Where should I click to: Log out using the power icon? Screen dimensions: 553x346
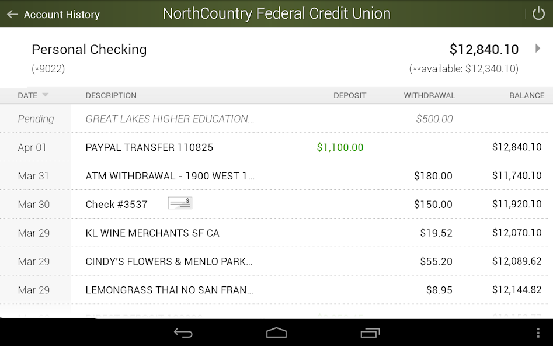tap(538, 14)
